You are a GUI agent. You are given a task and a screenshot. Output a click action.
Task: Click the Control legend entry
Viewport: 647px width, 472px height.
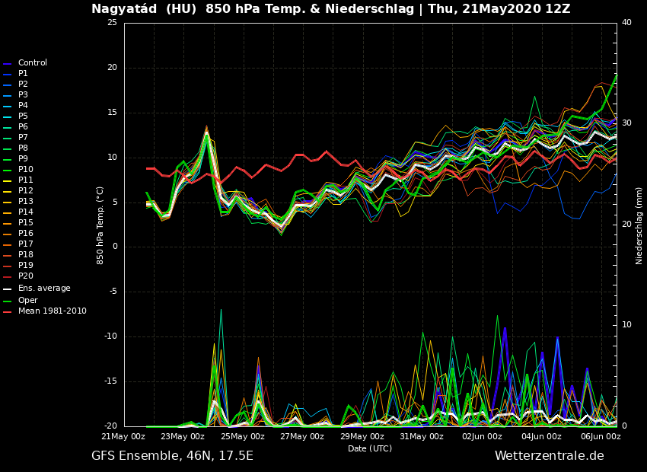pyautogui.click(x=32, y=63)
